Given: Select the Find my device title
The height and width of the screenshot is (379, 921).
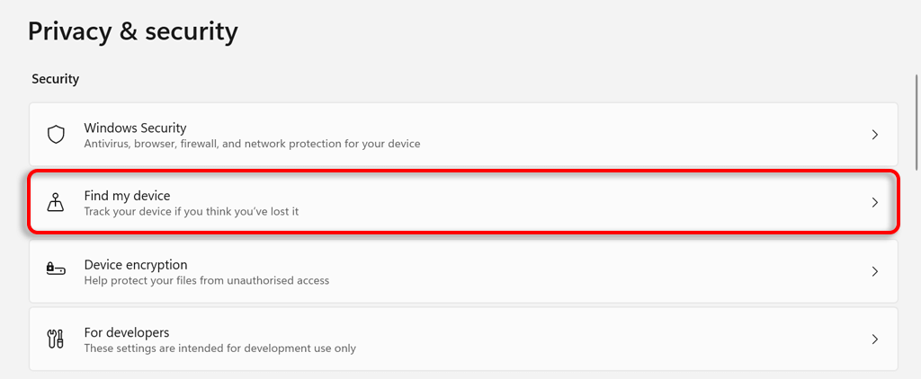Looking at the screenshot, I should tap(127, 196).
